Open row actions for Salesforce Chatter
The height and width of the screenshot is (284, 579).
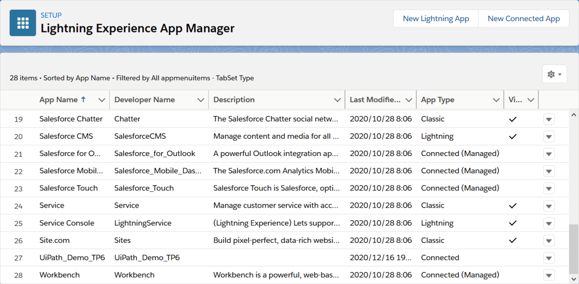(549, 119)
